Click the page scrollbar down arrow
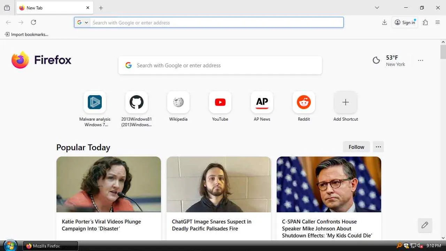This screenshot has width=446, height=251. [443, 238]
